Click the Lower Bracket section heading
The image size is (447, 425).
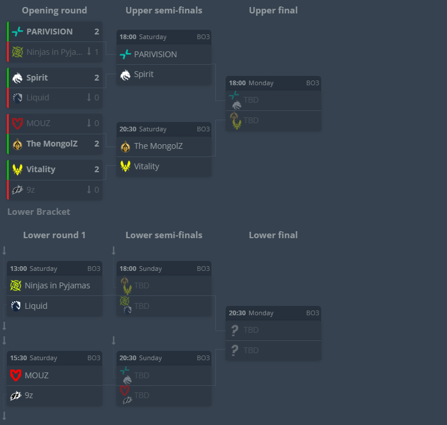point(39,212)
